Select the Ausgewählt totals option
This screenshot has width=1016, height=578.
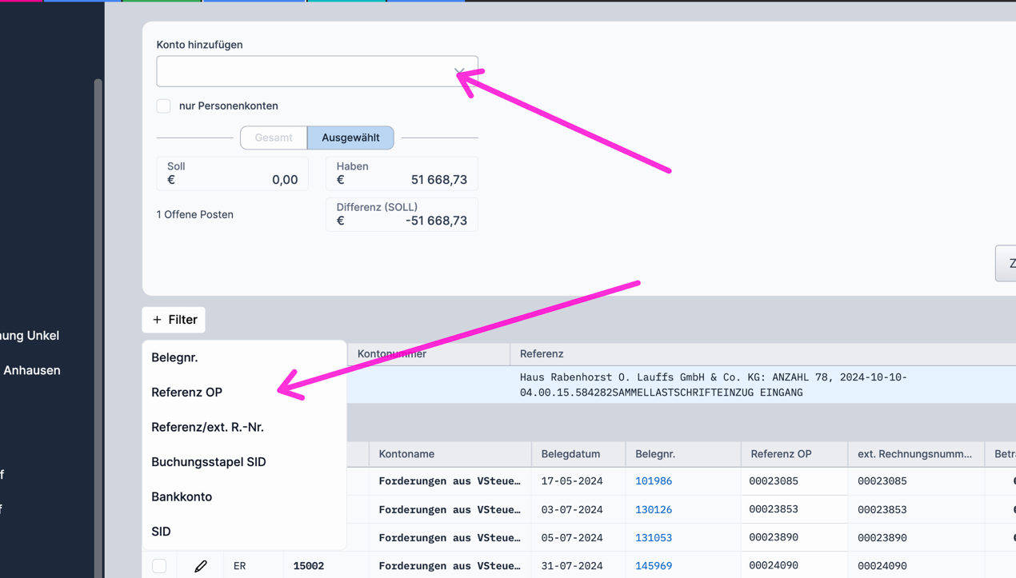(350, 138)
